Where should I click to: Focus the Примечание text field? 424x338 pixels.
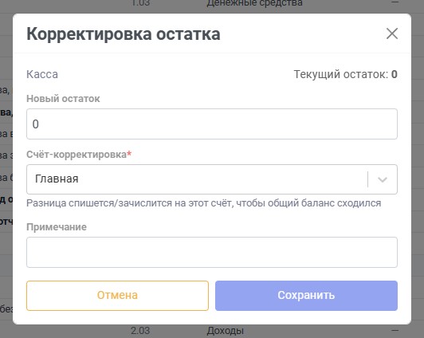coord(212,252)
